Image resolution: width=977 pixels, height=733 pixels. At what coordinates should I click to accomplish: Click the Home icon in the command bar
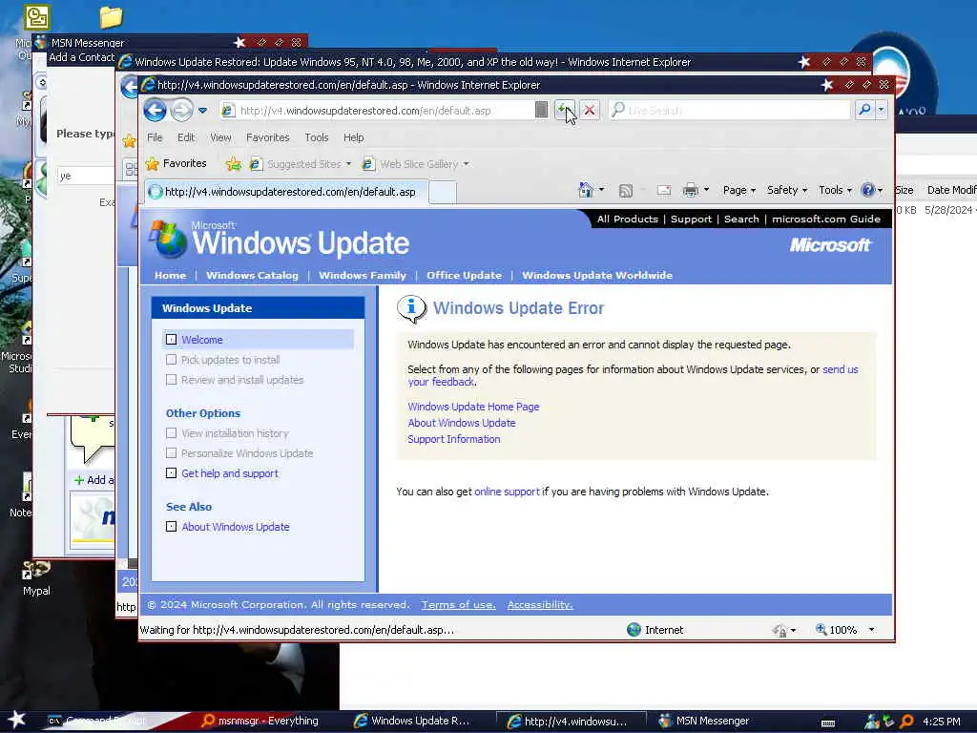(586, 190)
